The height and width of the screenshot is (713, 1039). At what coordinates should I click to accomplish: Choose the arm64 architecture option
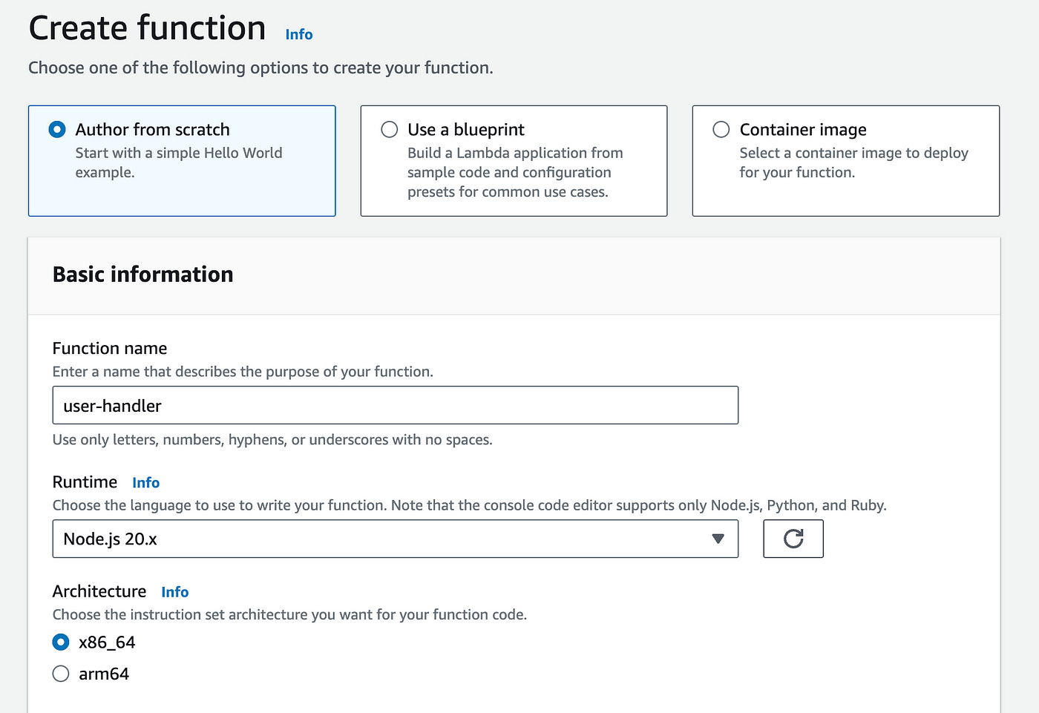click(x=61, y=674)
